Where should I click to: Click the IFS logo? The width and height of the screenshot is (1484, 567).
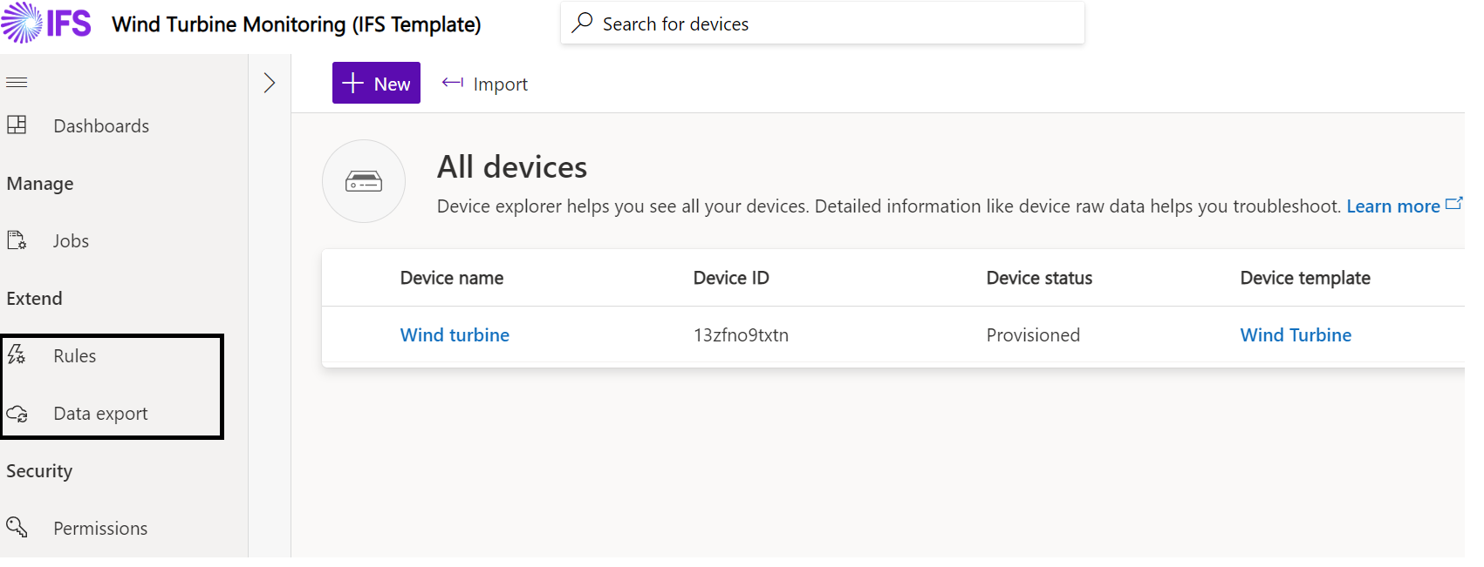pyautogui.click(x=46, y=23)
